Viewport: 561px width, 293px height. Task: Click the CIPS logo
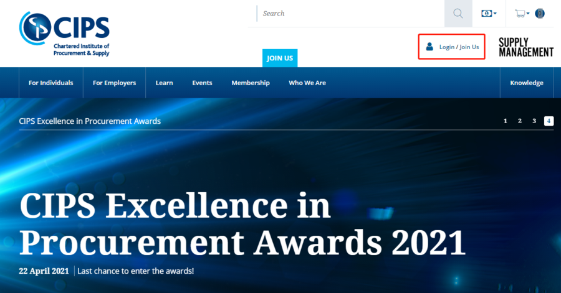pos(65,32)
